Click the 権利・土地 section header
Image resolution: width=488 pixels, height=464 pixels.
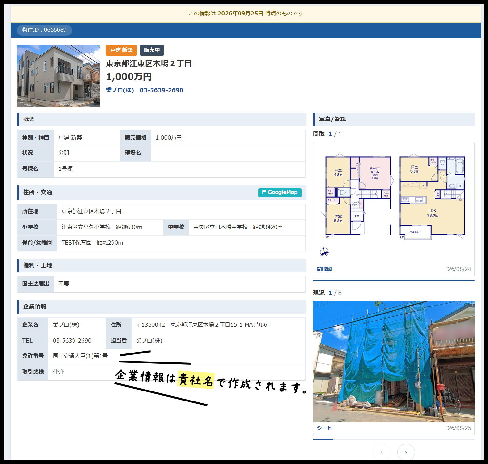161,266
